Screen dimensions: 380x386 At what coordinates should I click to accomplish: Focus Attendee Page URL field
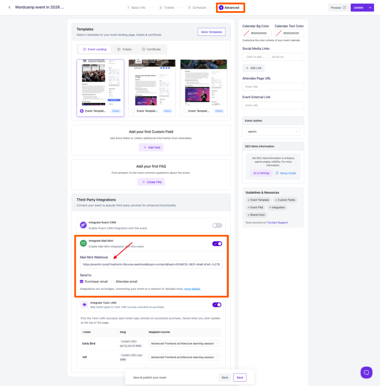273,87
